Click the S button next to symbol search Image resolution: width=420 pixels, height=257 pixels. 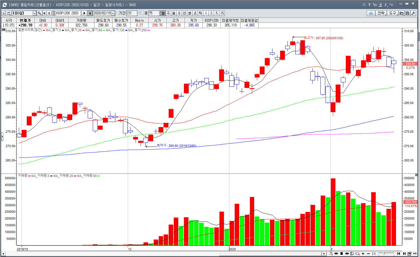[49, 13]
